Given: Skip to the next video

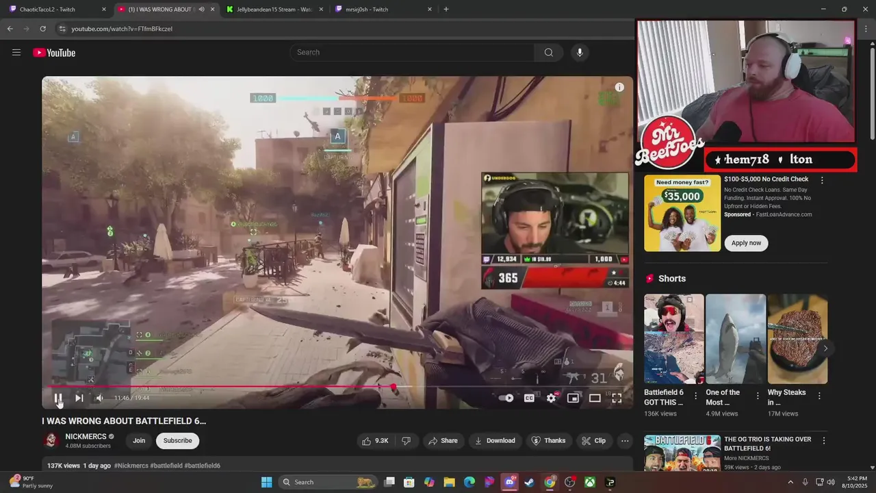Looking at the screenshot, I should pos(79,398).
